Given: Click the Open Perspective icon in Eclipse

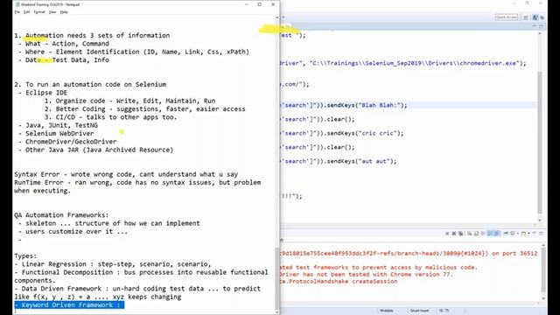Looking at the screenshot, I should tap(526, 17).
